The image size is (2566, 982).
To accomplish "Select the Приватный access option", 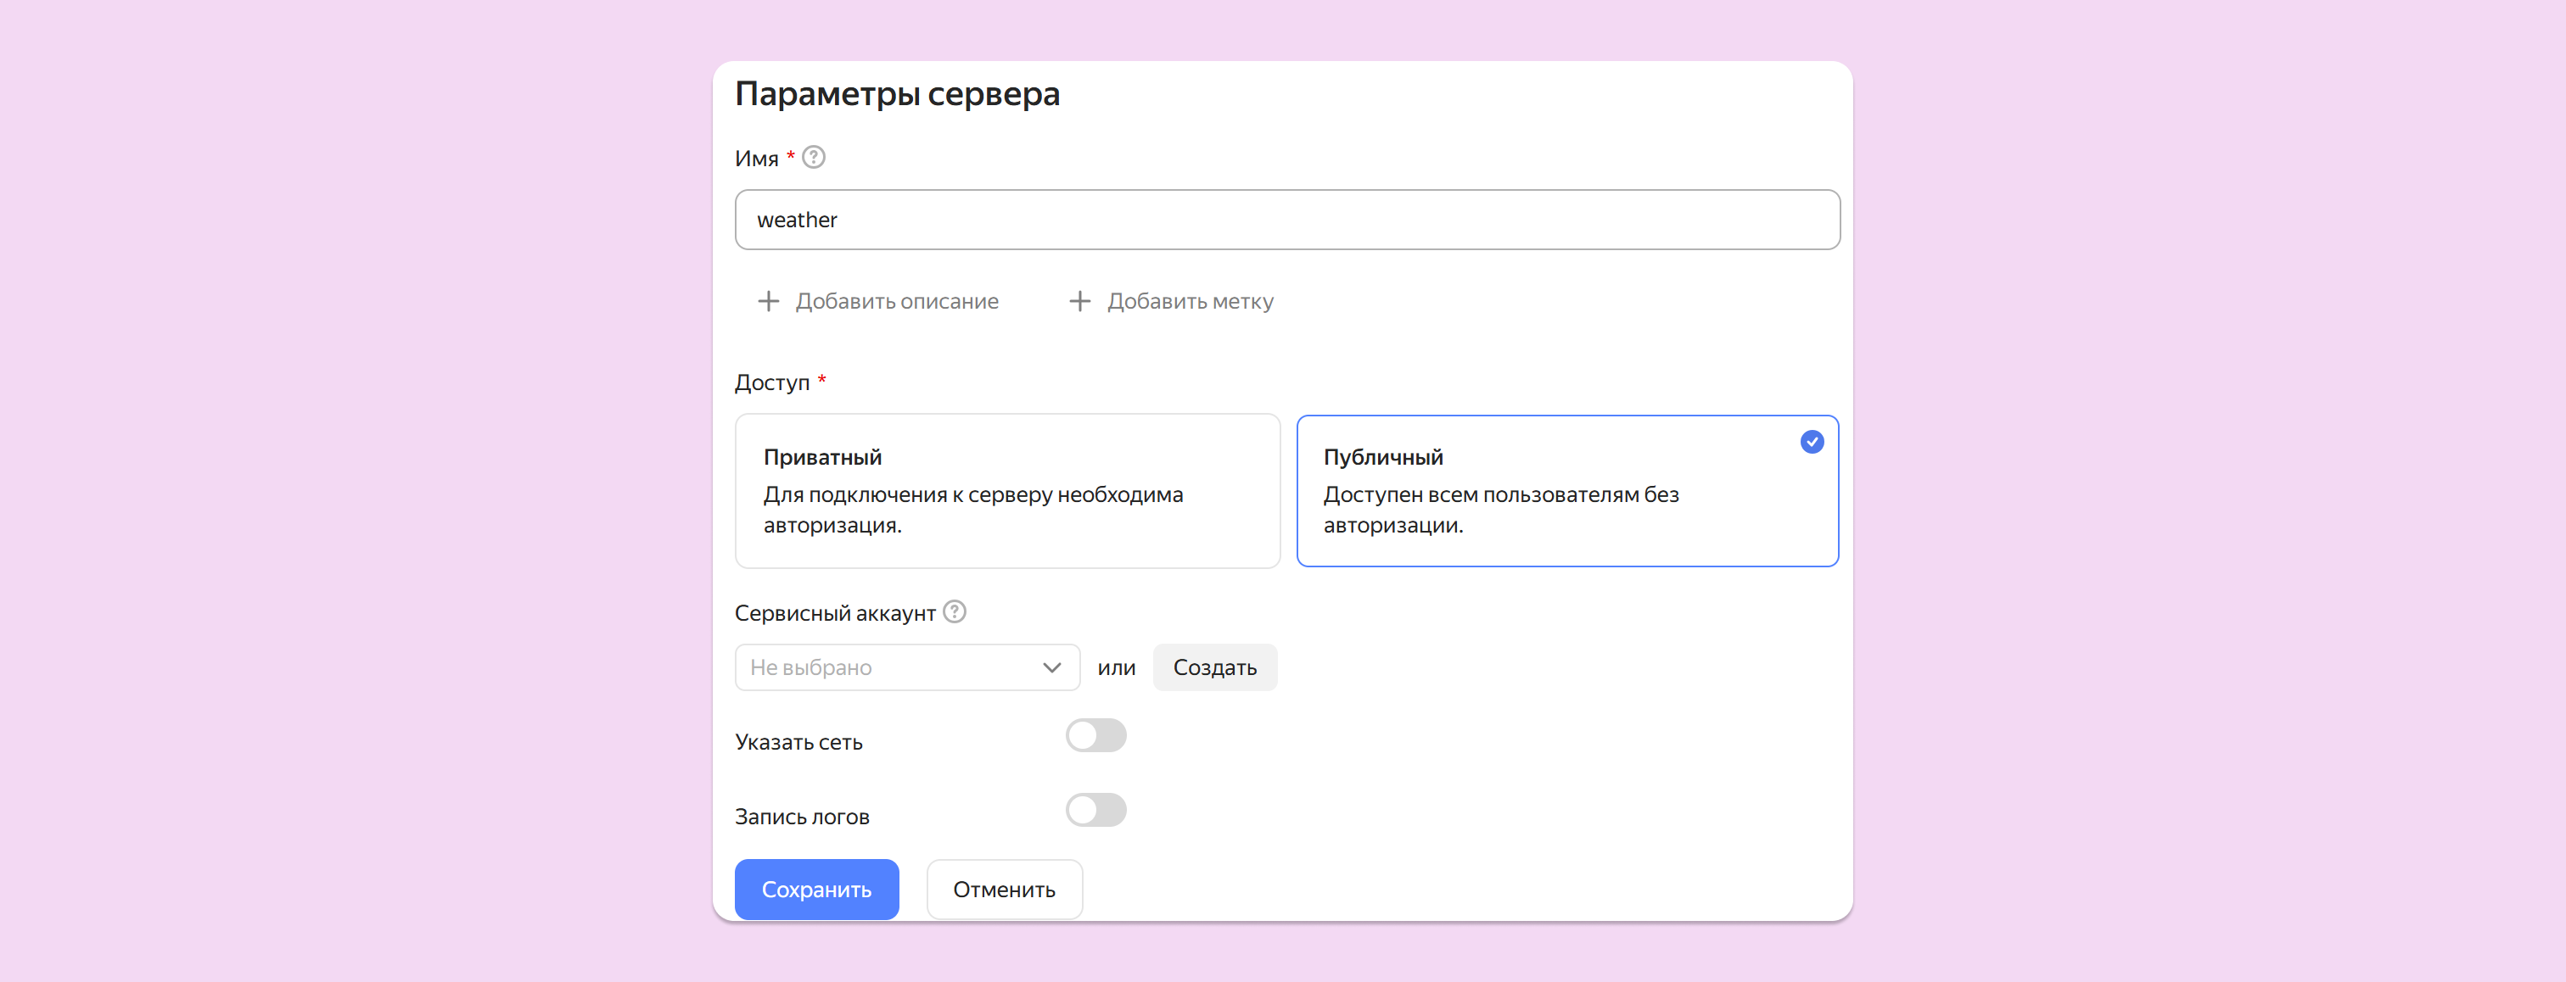I will click(1007, 491).
